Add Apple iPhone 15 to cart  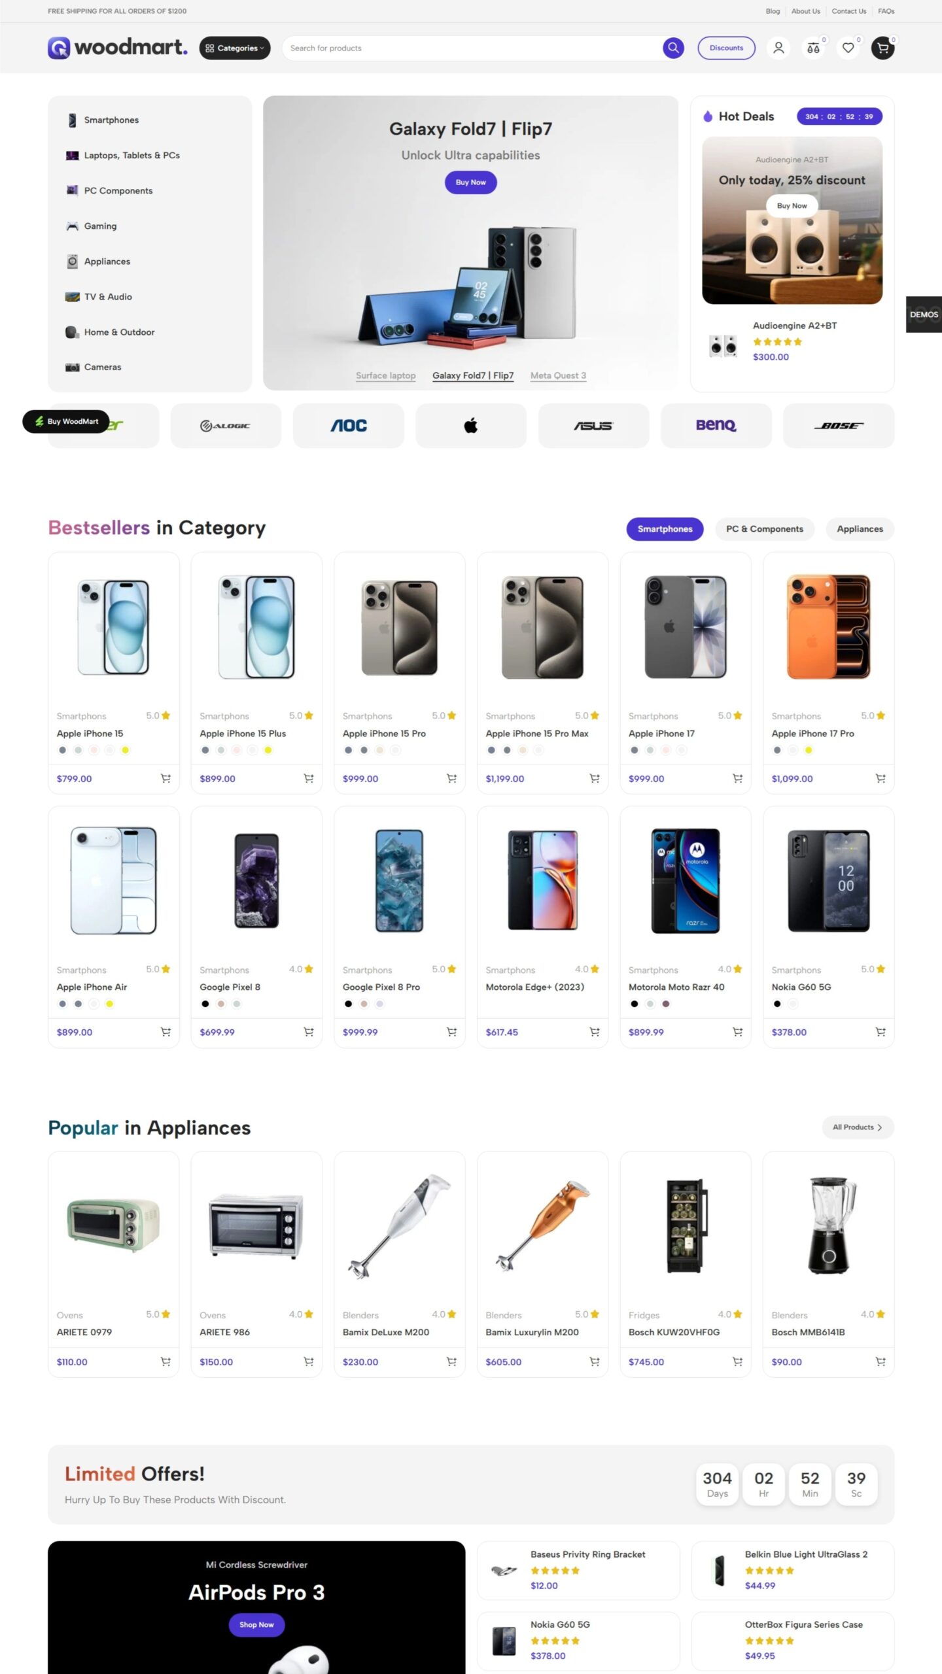coord(166,778)
